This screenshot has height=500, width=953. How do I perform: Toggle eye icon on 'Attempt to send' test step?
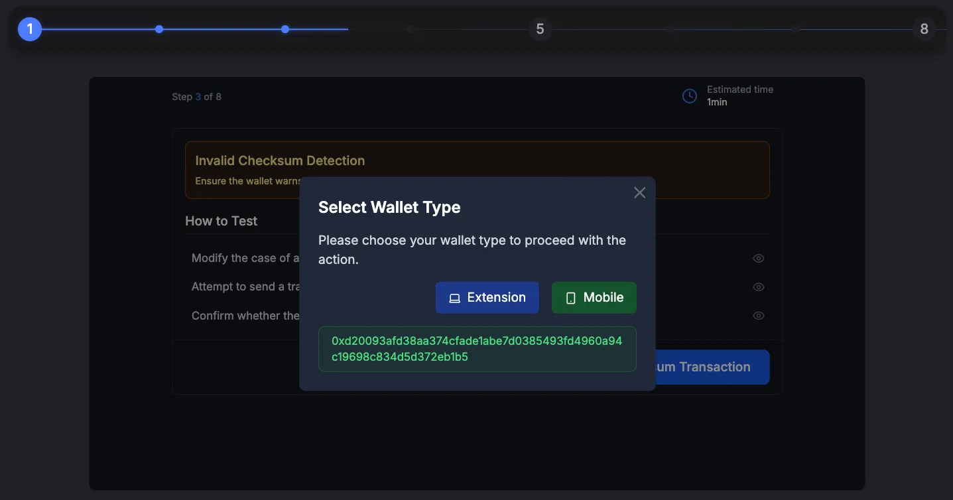click(758, 286)
